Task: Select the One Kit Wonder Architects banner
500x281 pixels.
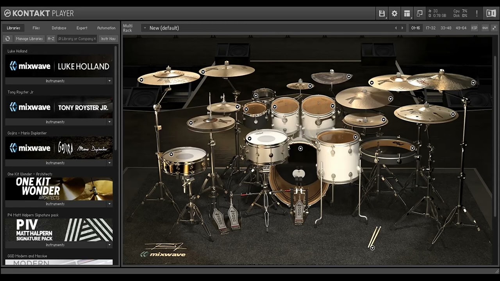Action: (x=59, y=189)
